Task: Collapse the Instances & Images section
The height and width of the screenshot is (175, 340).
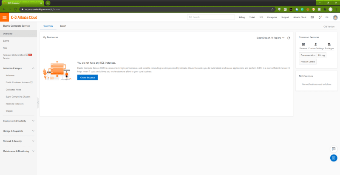Action: pyautogui.click(x=33, y=68)
